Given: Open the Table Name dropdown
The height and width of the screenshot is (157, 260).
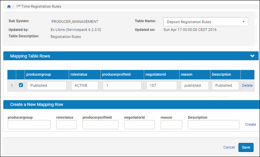Looking at the screenshot, I should [x=205, y=22].
